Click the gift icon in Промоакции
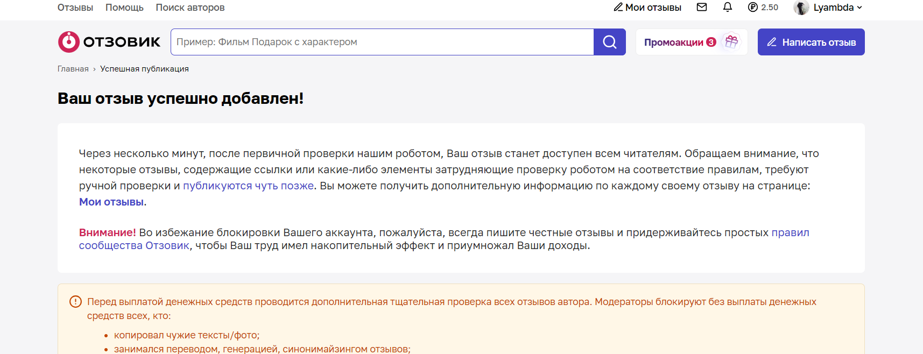The height and width of the screenshot is (354, 923). click(x=731, y=41)
